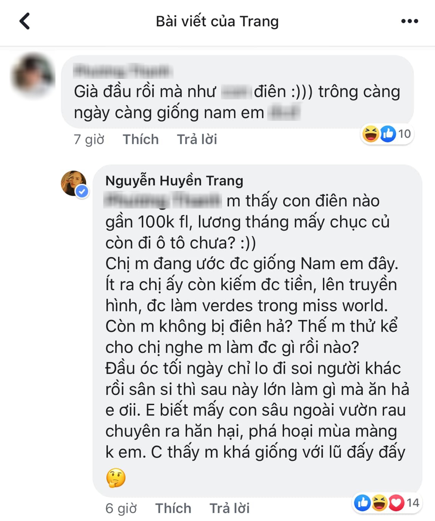Go back using the left chevron arrow

click(25, 21)
